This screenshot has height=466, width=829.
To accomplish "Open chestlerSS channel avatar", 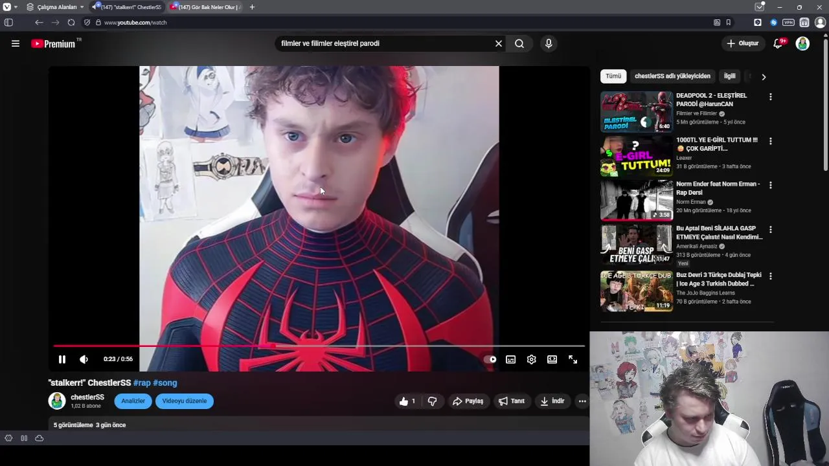I will pyautogui.click(x=57, y=401).
